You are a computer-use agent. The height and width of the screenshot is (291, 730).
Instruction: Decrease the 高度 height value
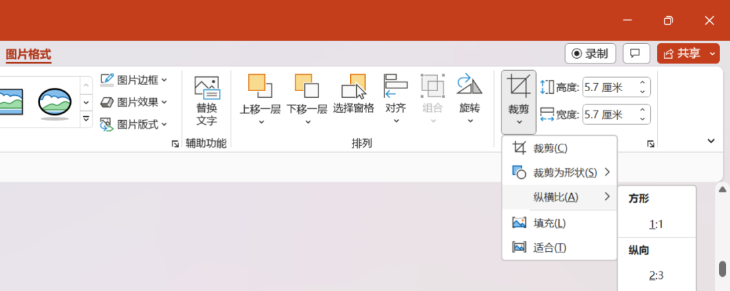(x=643, y=92)
